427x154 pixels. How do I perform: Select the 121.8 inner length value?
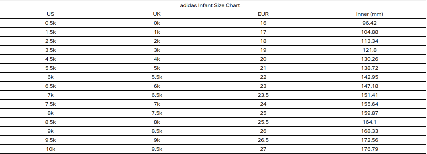[370, 50]
